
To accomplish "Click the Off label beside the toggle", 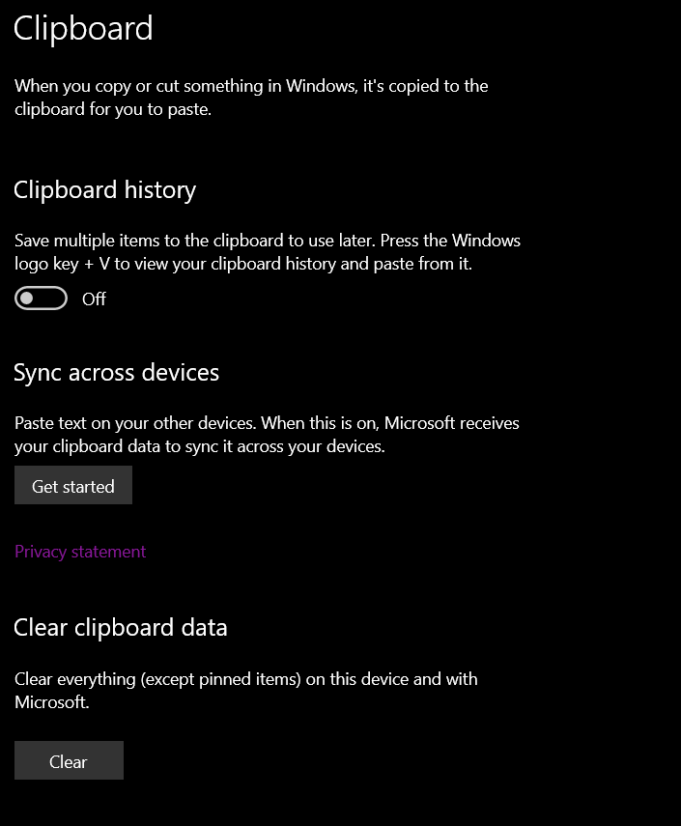I will [x=94, y=299].
